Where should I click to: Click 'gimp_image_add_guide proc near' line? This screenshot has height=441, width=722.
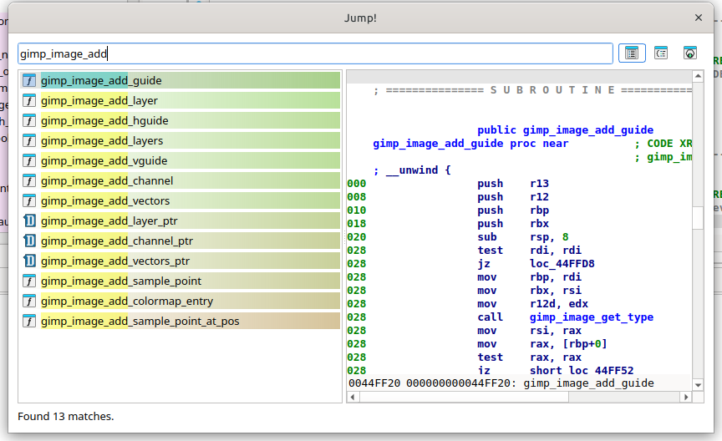coord(470,144)
